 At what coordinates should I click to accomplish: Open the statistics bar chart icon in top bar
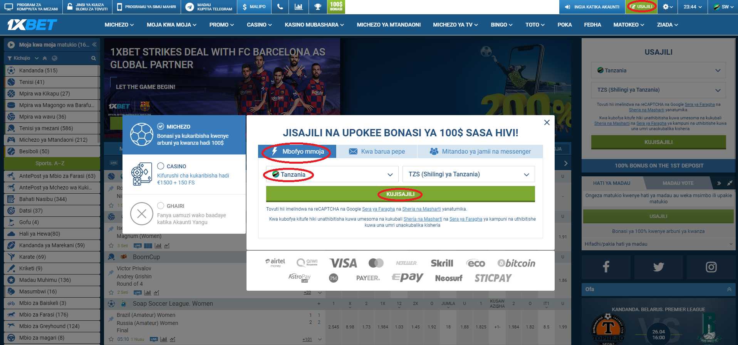pyautogui.click(x=298, y=7)
